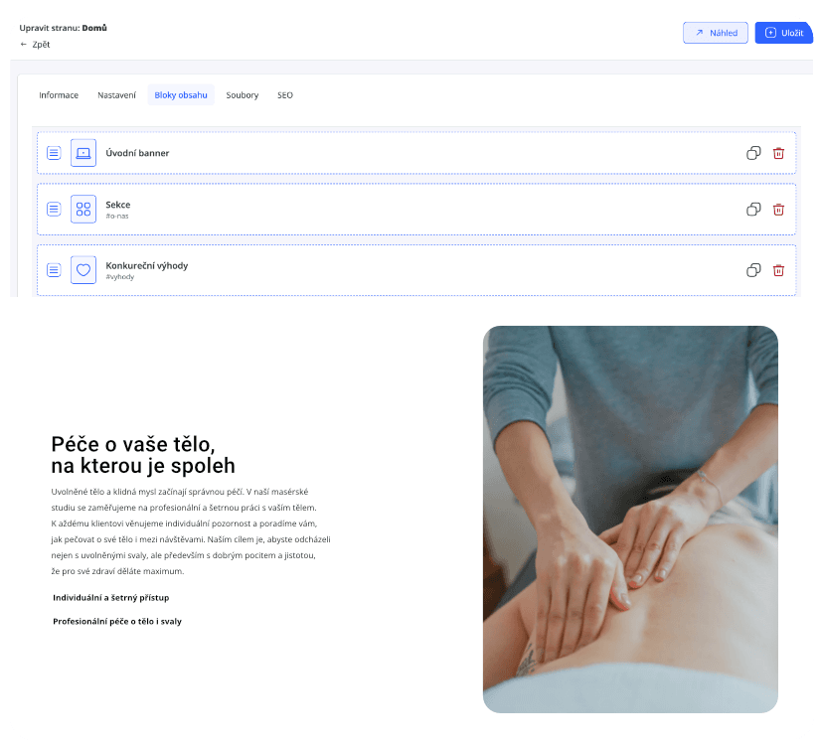Image resolution: width=821 pixels, height=748 pixels.
Task: Save the page with Uložit
Action: click(784, 33)
